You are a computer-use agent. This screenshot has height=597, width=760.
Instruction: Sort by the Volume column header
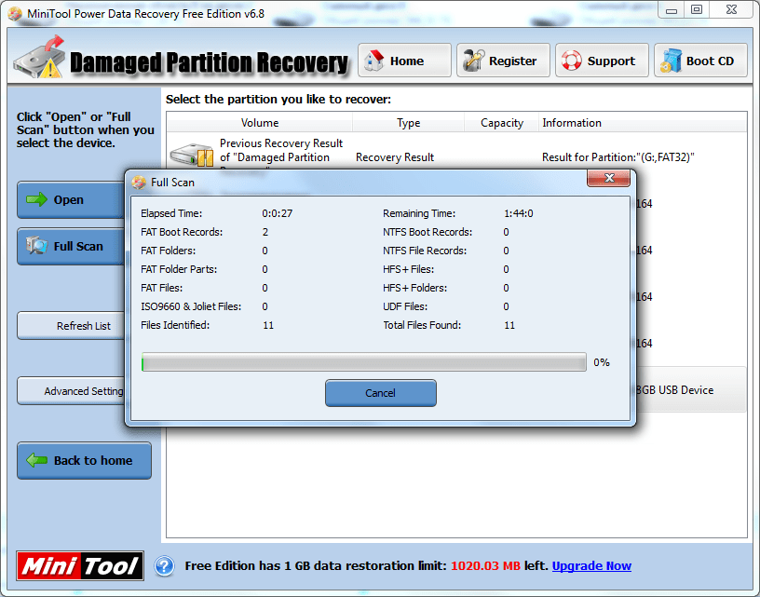260,123
